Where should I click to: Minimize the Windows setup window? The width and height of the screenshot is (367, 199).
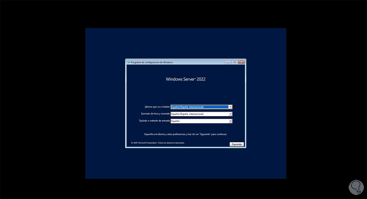[x=228, y=62]
